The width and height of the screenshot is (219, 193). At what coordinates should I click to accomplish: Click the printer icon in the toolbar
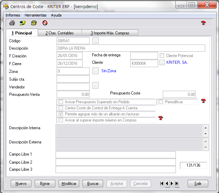click(x=12, y=23)
